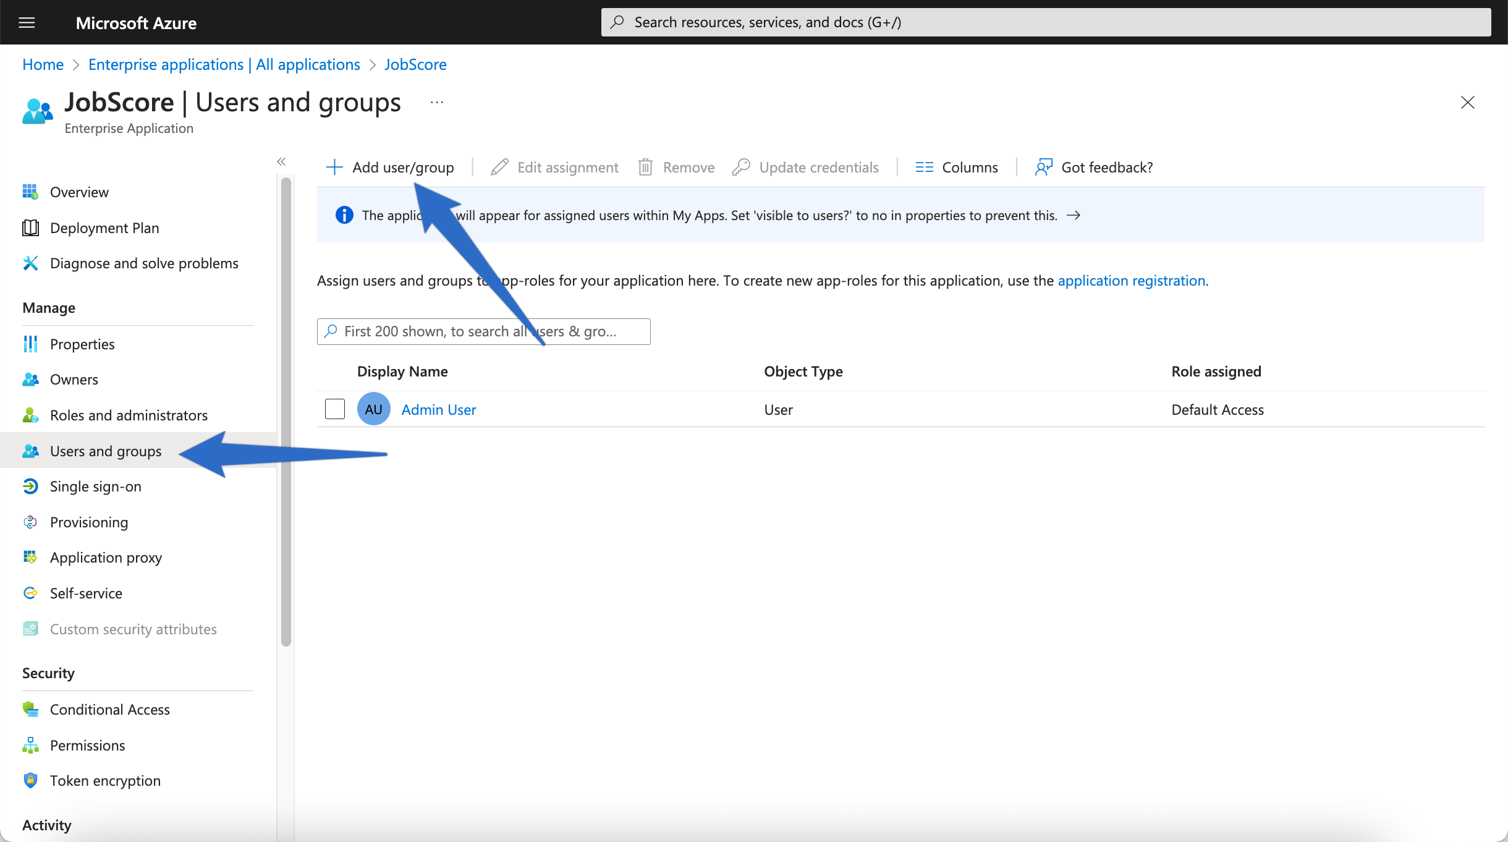Click the blue info circle icon
The width and height of the screenshot is (1508, 842).
pyautogui.click(x=344, y=215)
